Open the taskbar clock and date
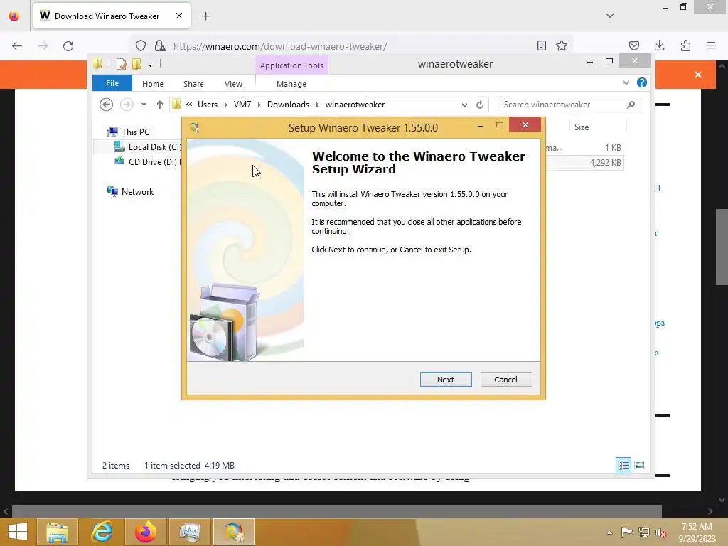Screen dimensions: 728x546 [x=697, y=532]
